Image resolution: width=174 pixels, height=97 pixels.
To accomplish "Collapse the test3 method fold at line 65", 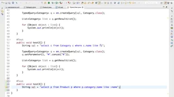I will (10, 81).
